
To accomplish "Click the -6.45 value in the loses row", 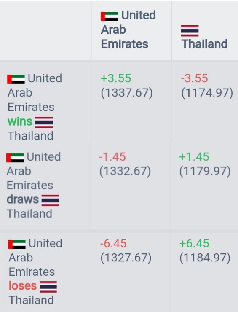I will 113,243.
